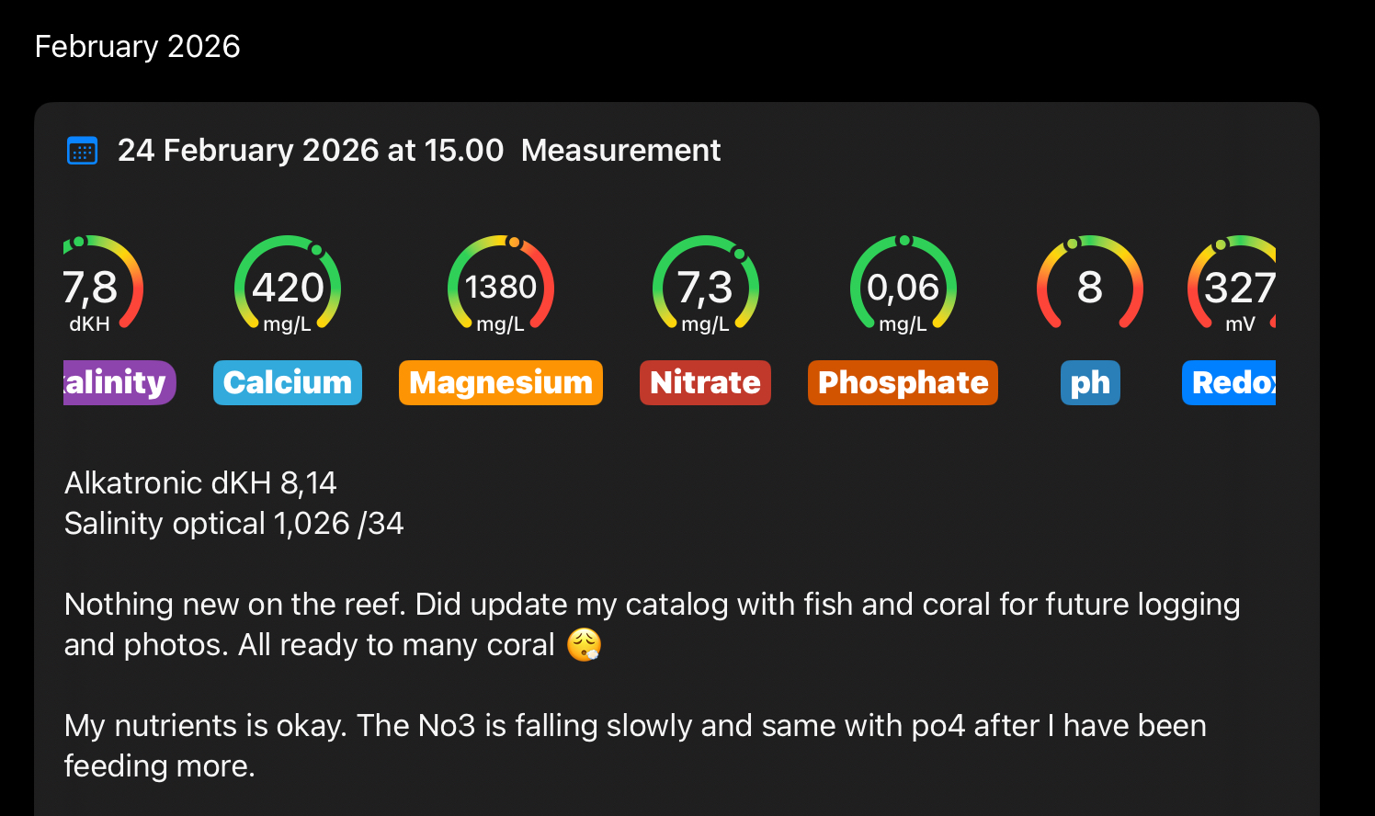The image size is (1375, 816).
Task: Tap the blue Redox label
Action: (x=1230, y=383)
